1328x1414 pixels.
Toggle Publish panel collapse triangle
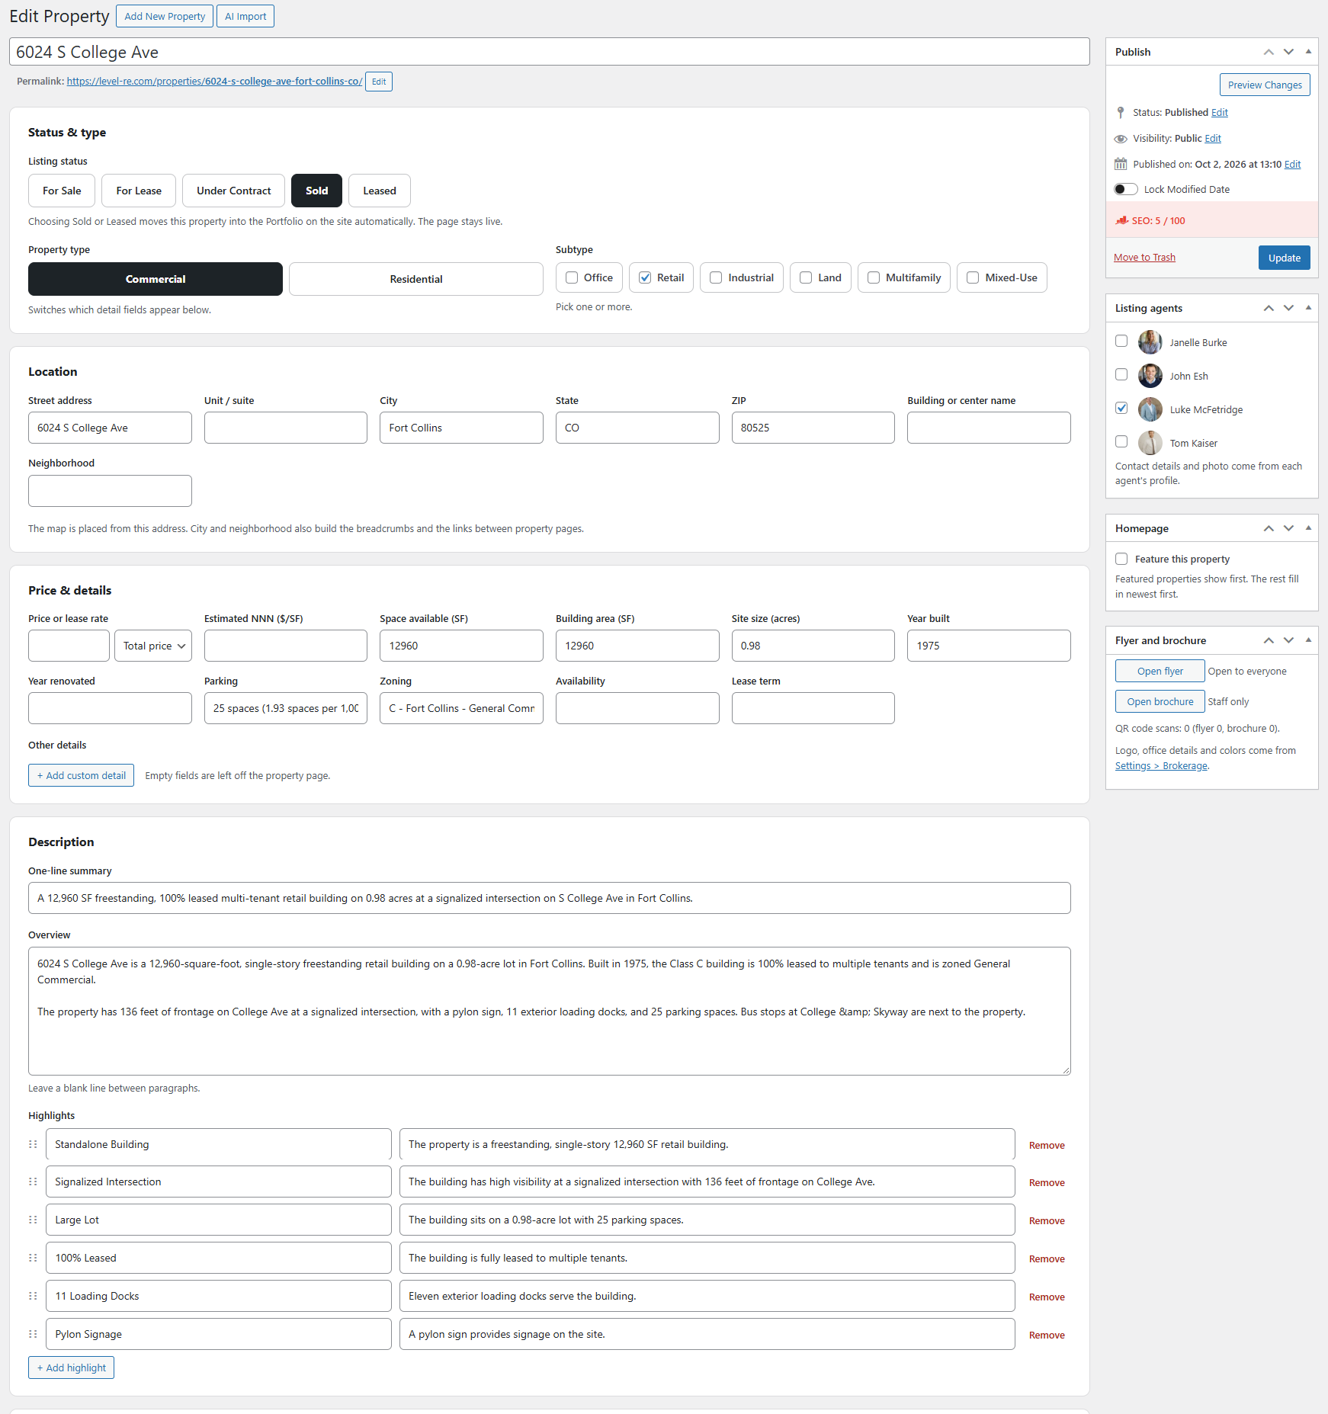tap(1308, 52)
